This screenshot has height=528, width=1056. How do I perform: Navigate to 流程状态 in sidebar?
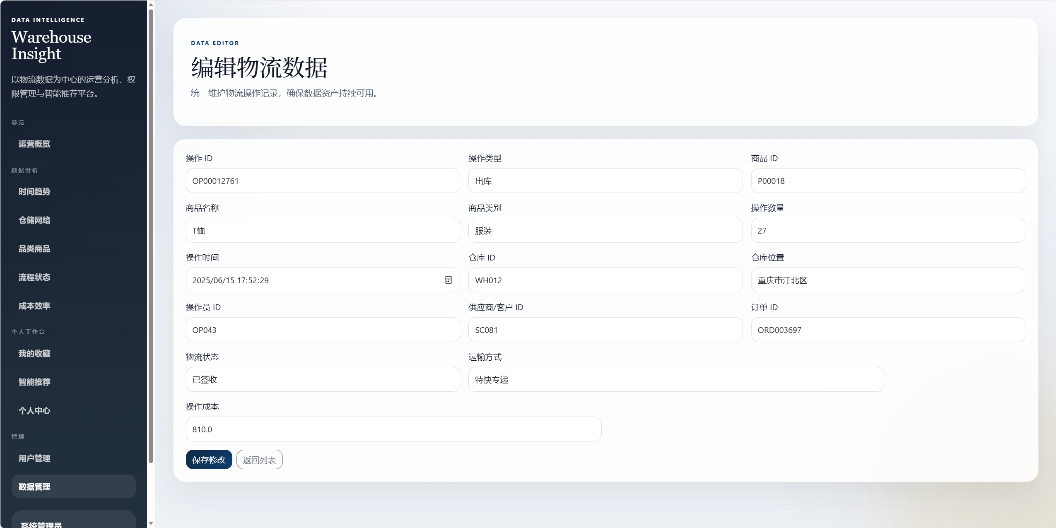pyautogui.click(x=34, y=277)
